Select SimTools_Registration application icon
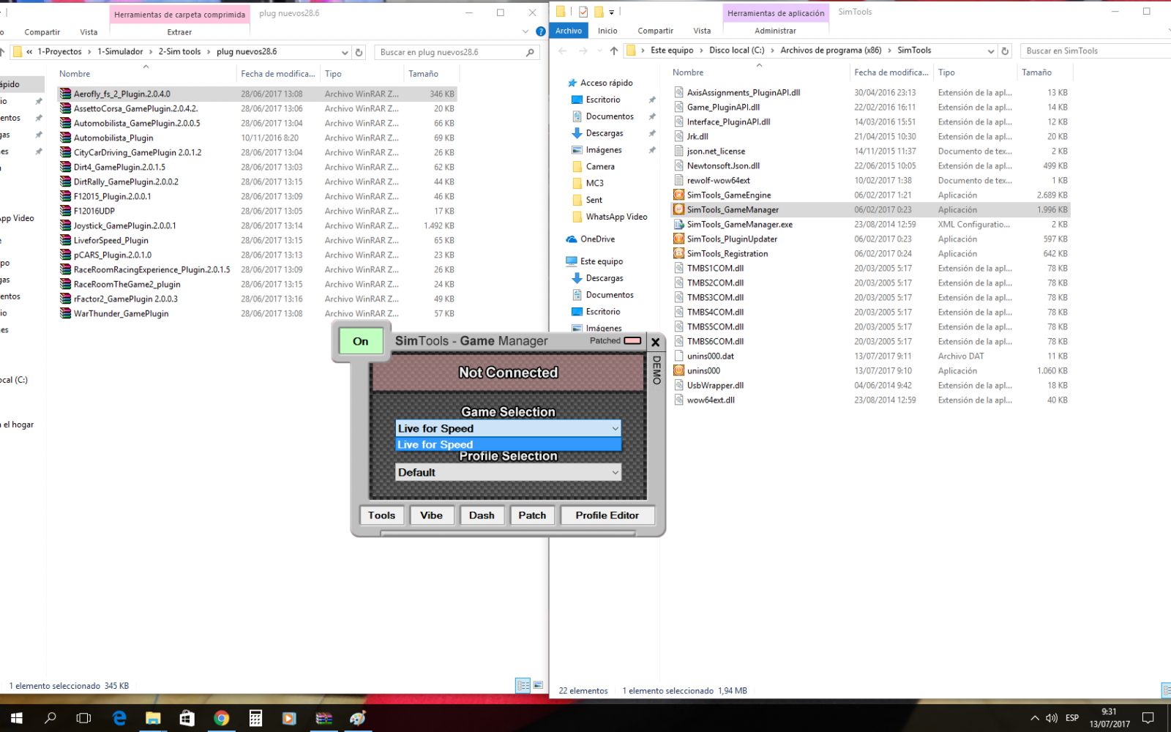The height and width of the screenshot is (732, 1171). tap(678, 253)
